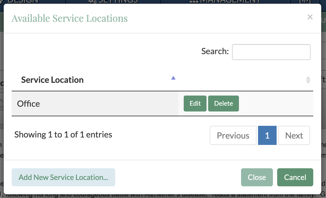Delete the Office service location

click(223, 104)
